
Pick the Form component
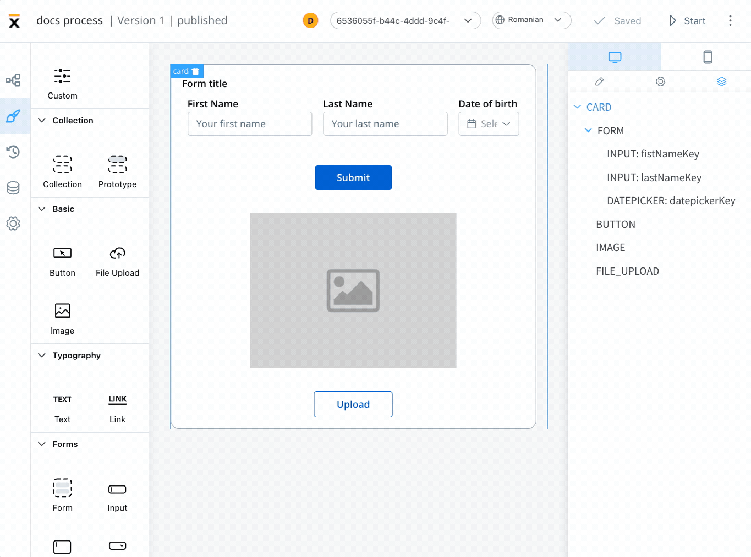pyautogui.click(x=62, y=495)
